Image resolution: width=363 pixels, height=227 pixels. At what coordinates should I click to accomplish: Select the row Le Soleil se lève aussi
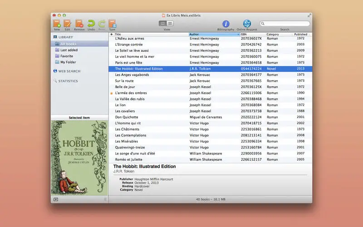coord(210,50)
